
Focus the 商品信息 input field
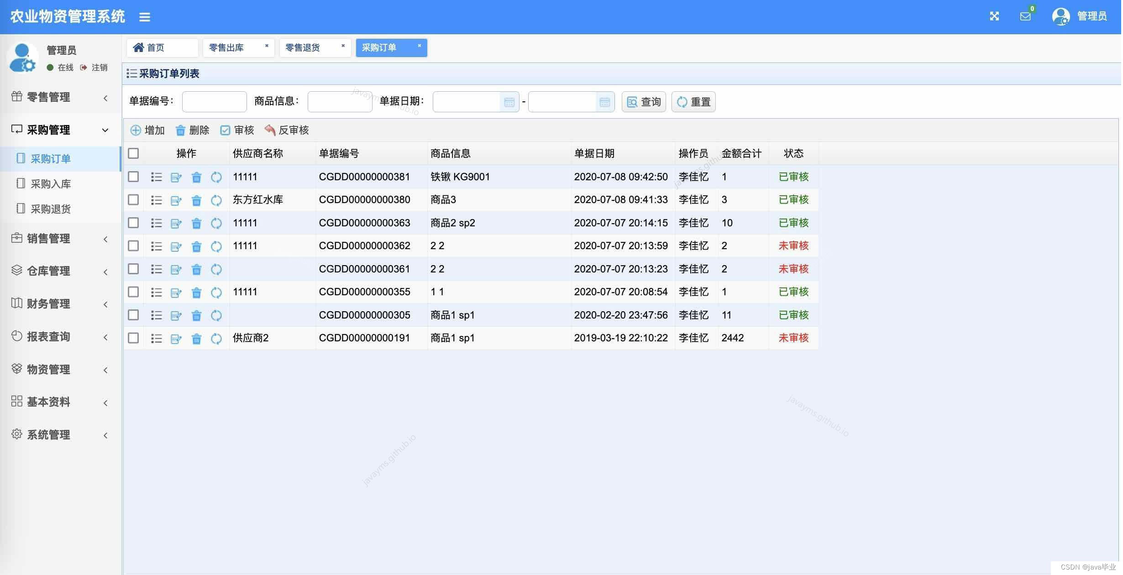340,102
